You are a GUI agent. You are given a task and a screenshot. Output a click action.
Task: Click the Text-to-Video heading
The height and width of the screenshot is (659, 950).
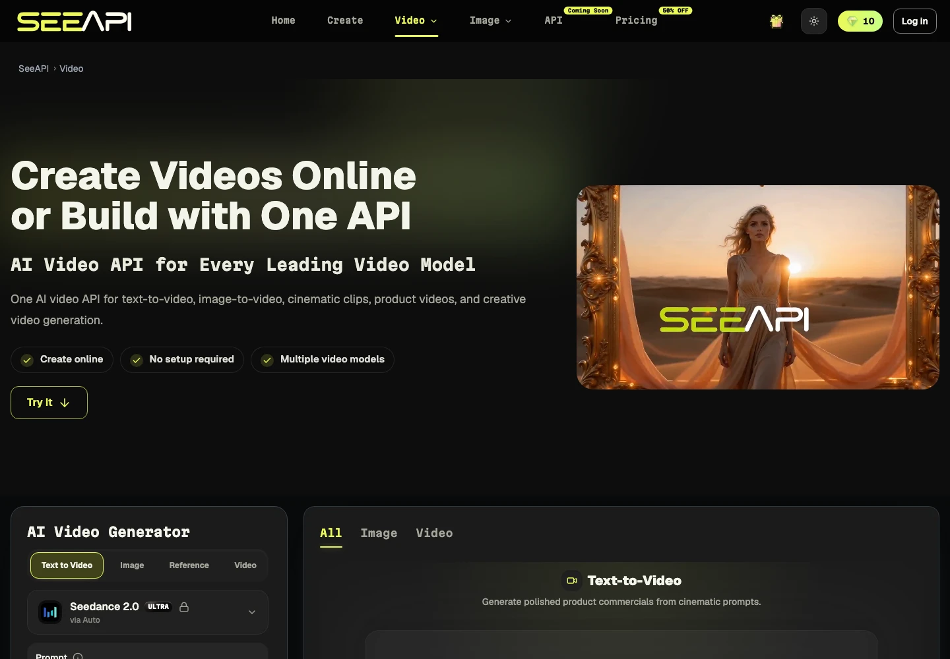(x=634, y=581)
